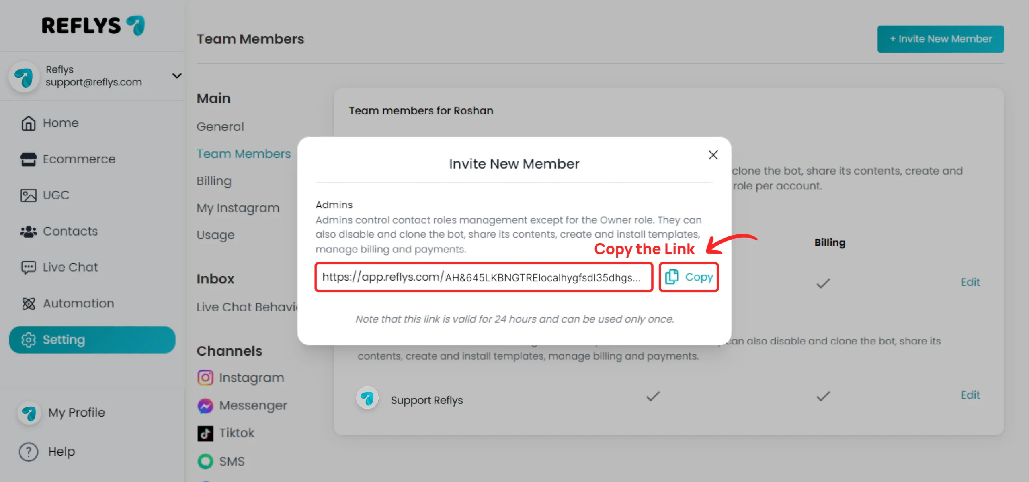Click the Ecommerce store icon
This screenshot has height=482, width=1029.
[x=28, y=159]
